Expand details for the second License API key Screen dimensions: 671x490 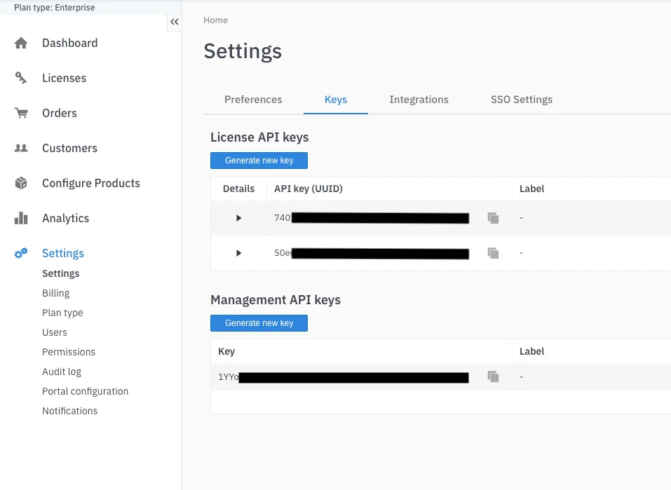coord(238,252)
